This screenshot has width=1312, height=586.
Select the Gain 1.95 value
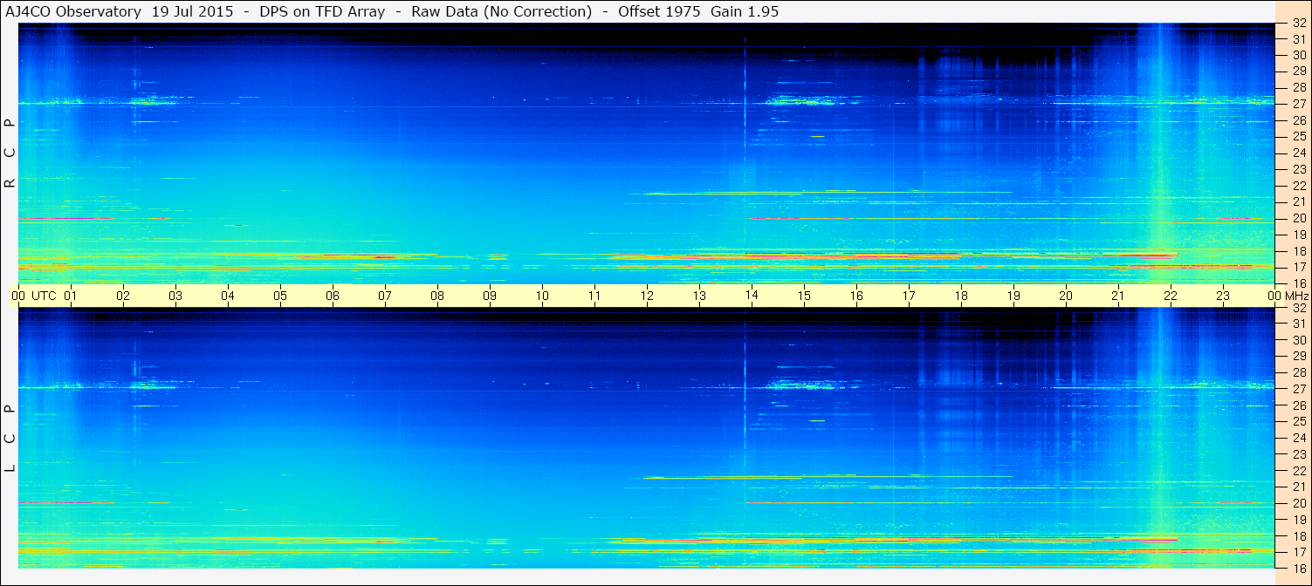tap(745, 11)
